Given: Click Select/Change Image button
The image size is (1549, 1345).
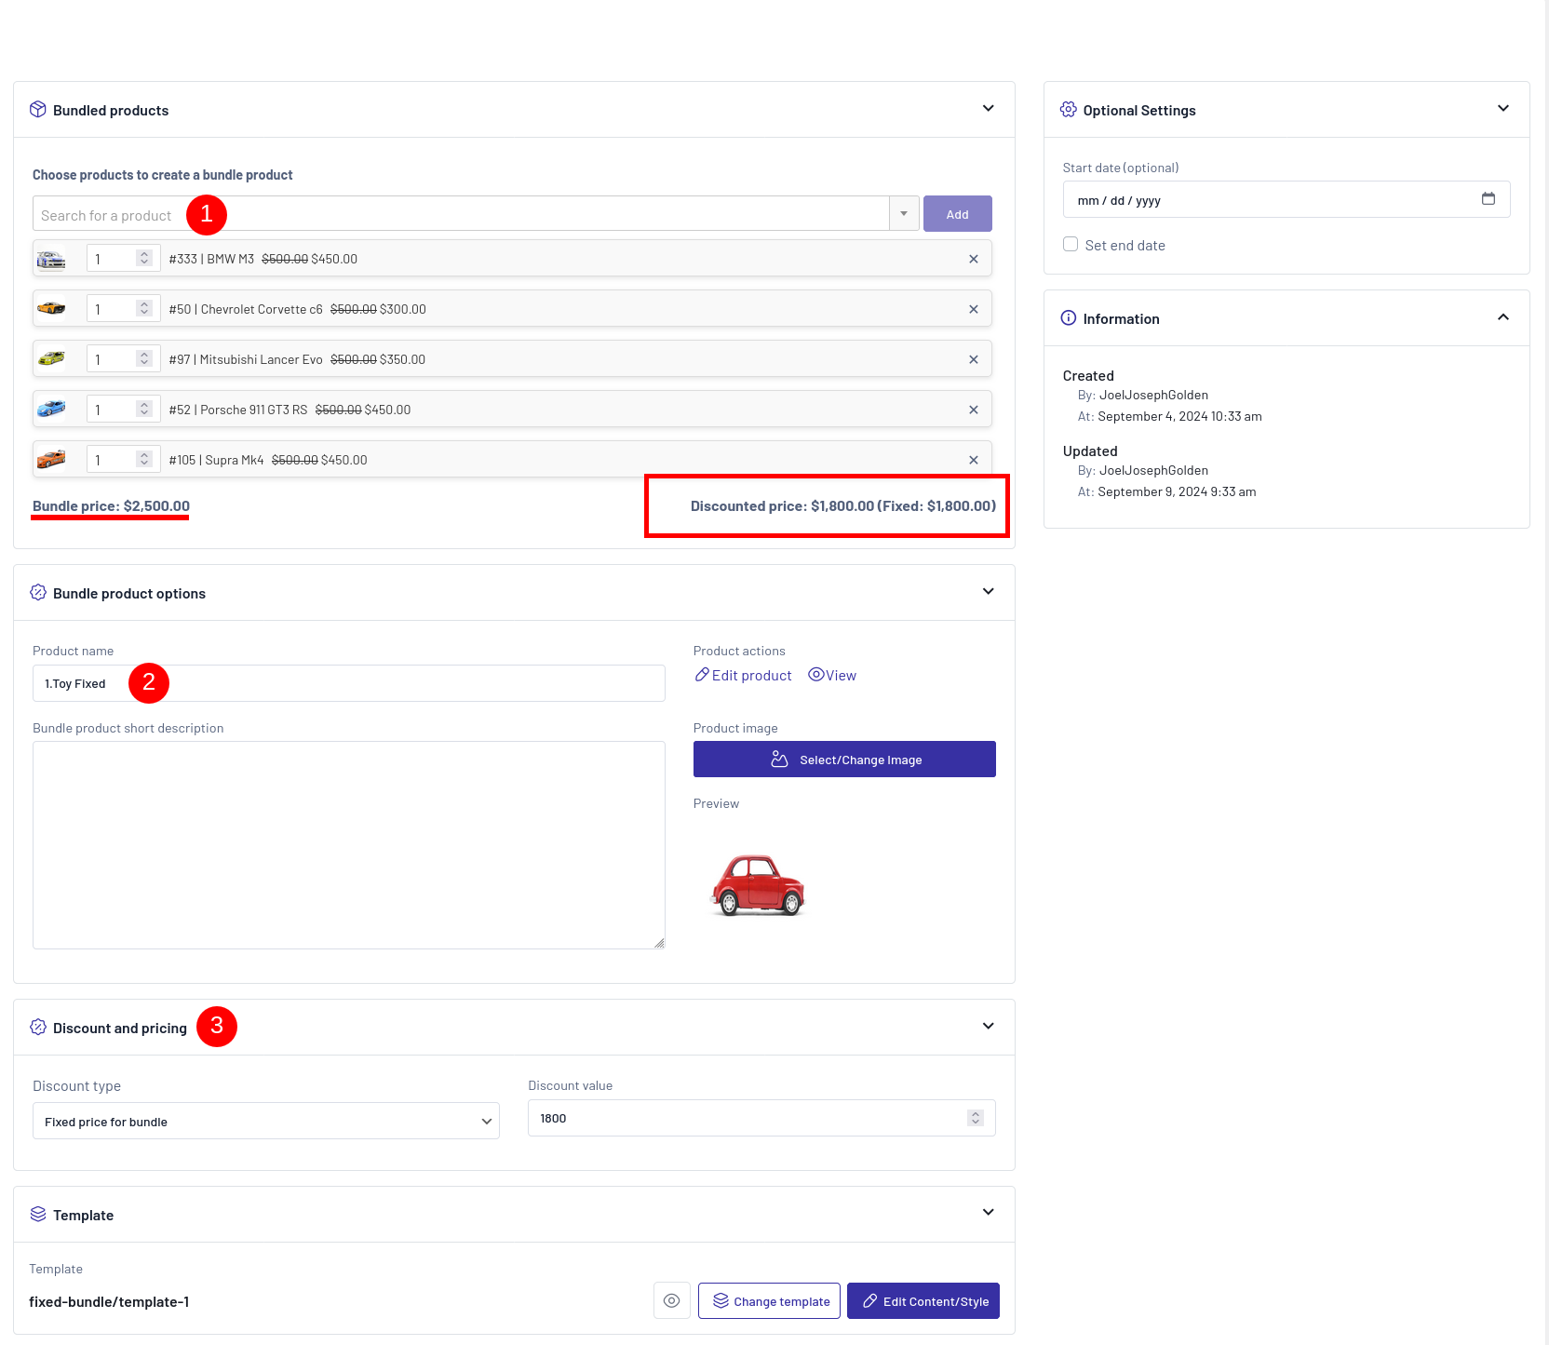Looking at the screenshot, I should 844,760.
